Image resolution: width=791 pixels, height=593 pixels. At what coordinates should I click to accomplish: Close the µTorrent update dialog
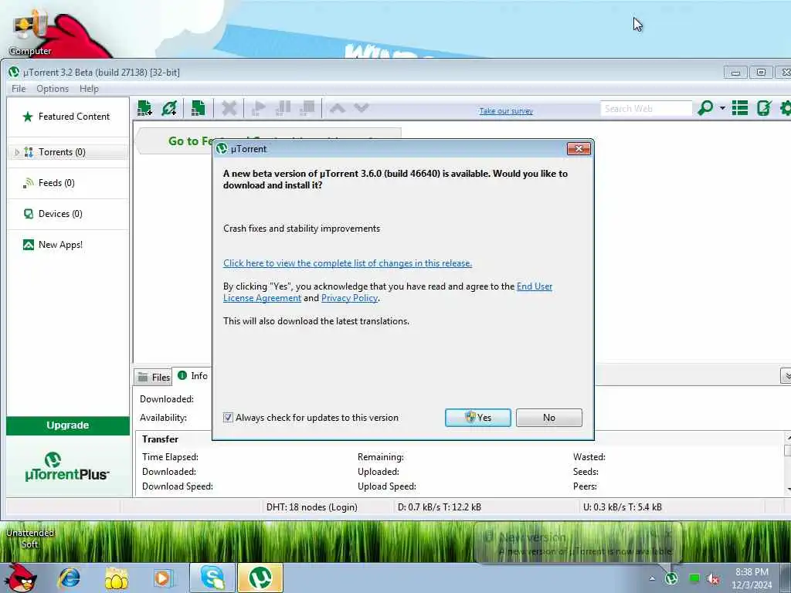coord(579,149)
